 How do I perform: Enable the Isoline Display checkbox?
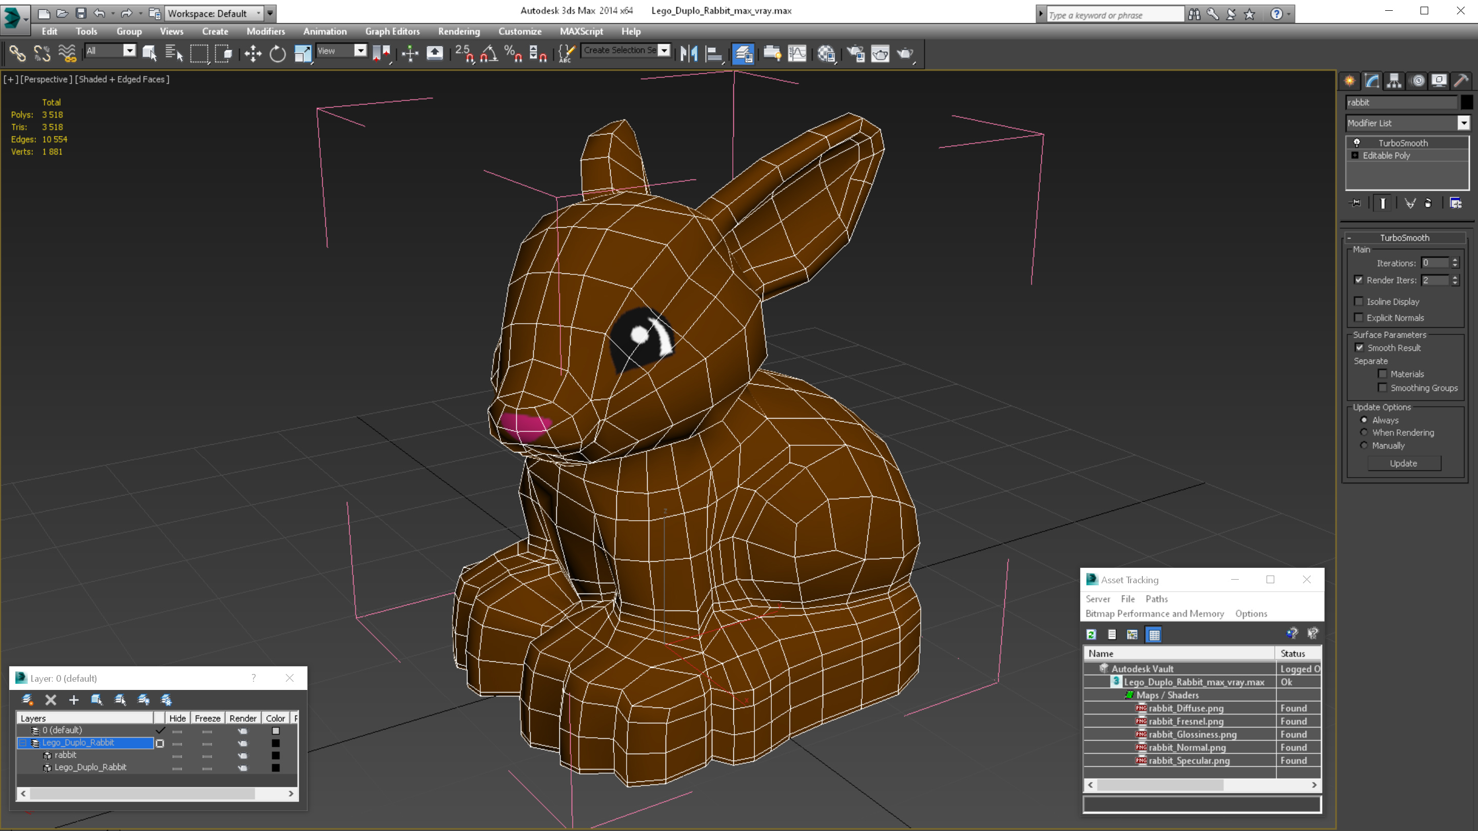(x=1358, y=301)
